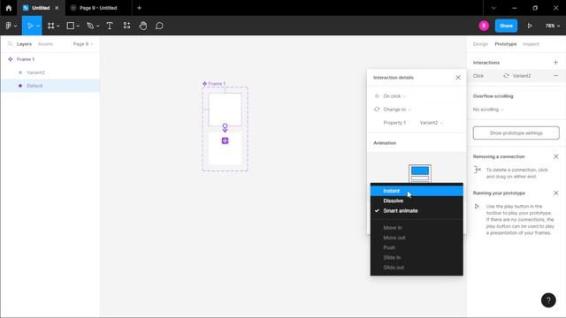Click the purple prototype connection arrow
Screen dimensions: 566x318
coord(225,128)
